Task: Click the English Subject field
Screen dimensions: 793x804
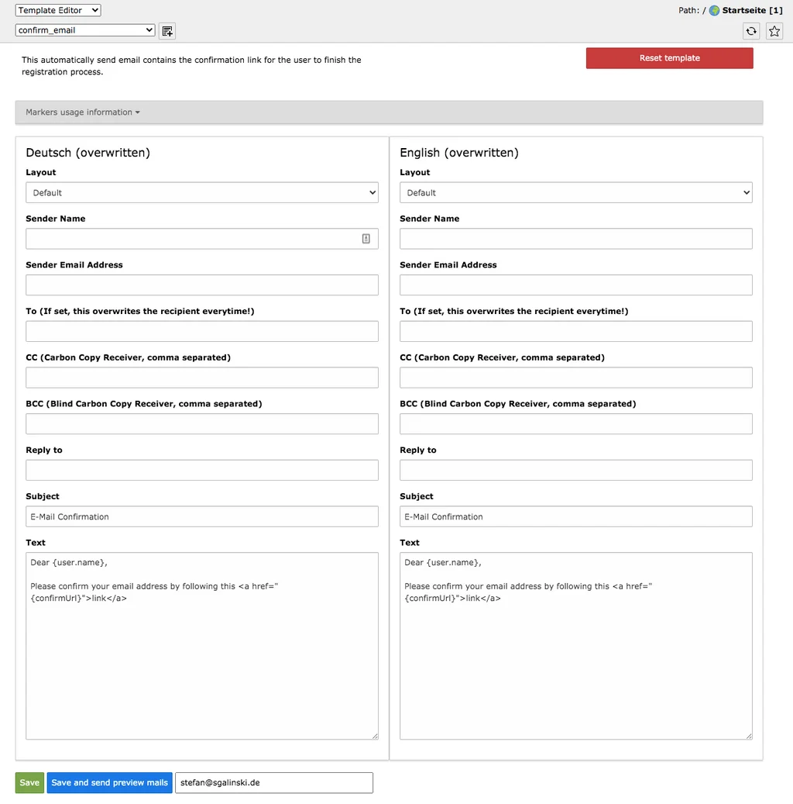Action: point(575,516)
